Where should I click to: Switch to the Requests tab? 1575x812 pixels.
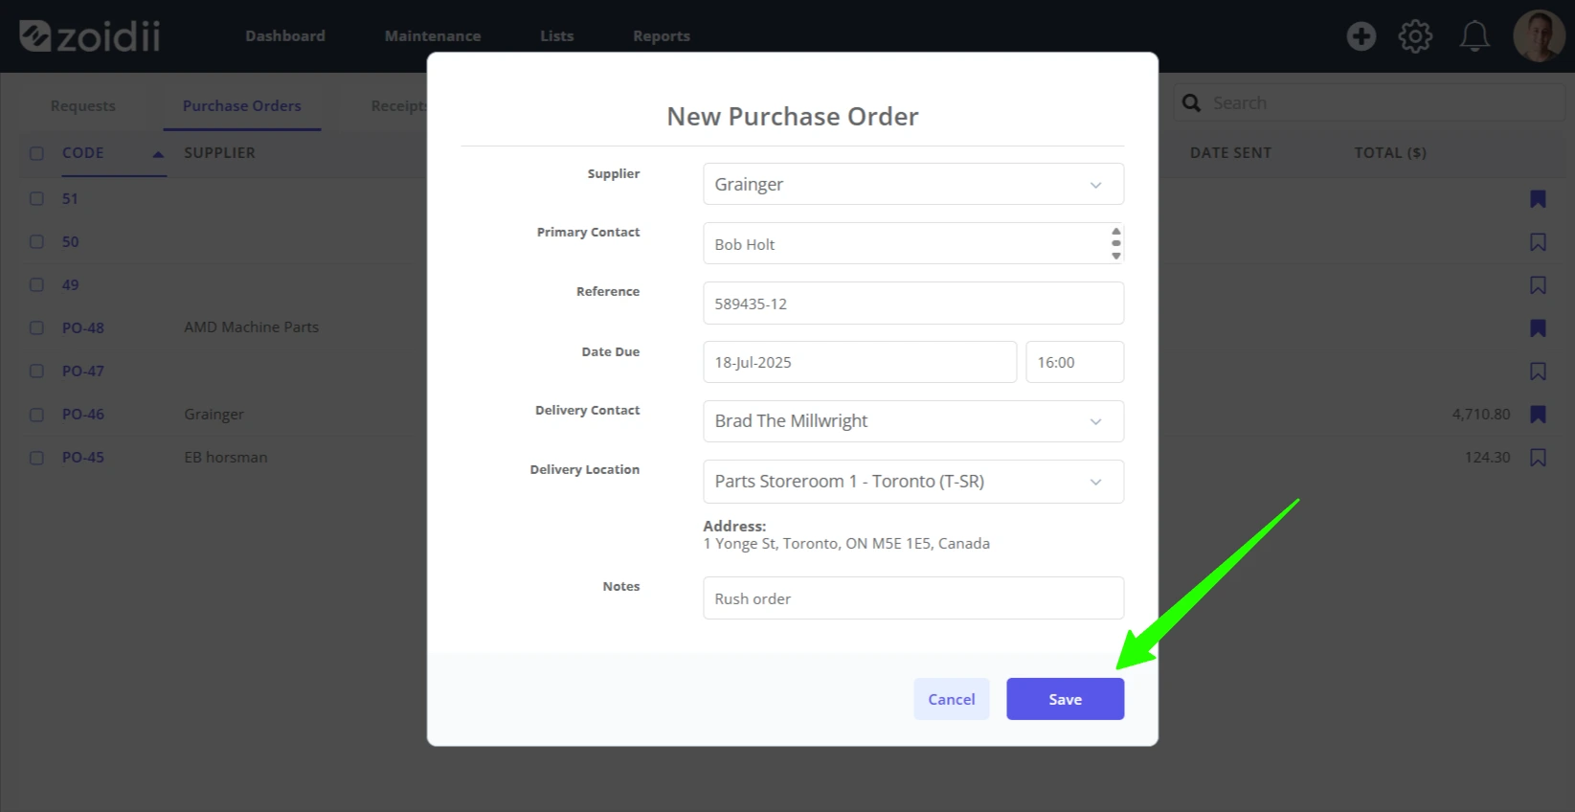[83, 106]
